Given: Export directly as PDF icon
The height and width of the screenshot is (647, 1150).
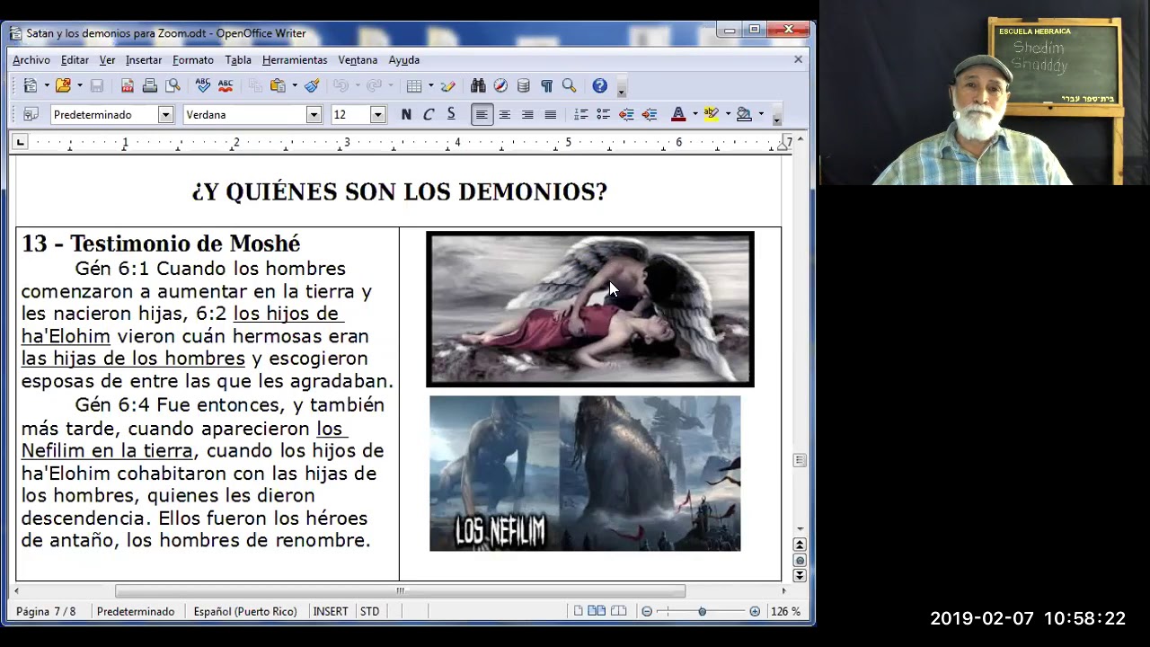Looking at the screenshot, I should click(128, 85).
